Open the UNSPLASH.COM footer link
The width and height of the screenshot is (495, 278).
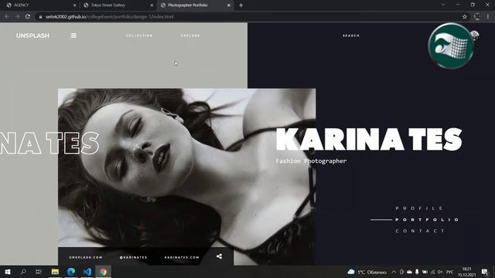pyautogui.click(x=86, y=257)
